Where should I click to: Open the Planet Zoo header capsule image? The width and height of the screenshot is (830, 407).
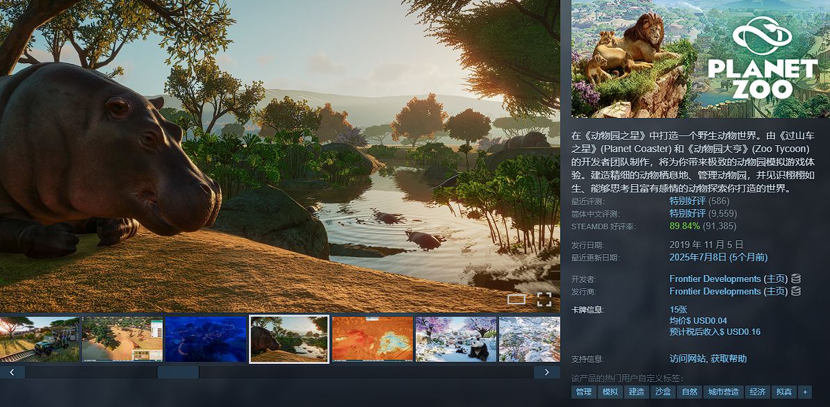click(701, 58)
